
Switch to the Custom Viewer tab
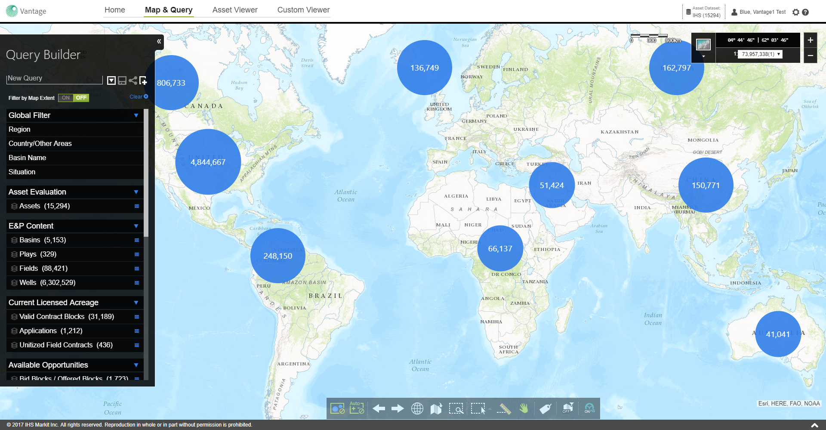[x=303, y=10]
